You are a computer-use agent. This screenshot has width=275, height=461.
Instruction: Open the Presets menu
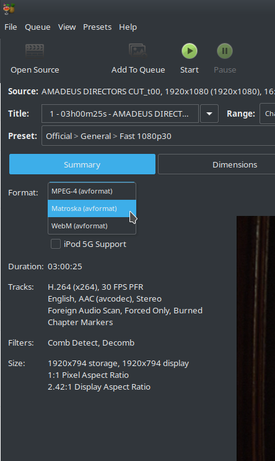point(97,27)
